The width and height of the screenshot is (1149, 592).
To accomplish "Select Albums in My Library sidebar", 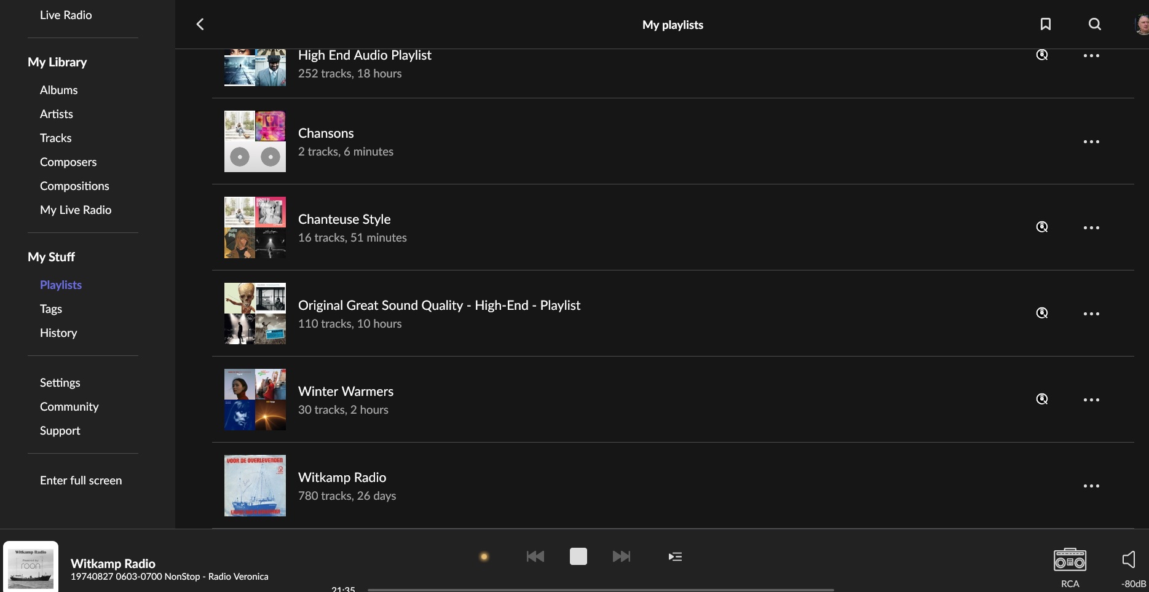I will point(58,90).
